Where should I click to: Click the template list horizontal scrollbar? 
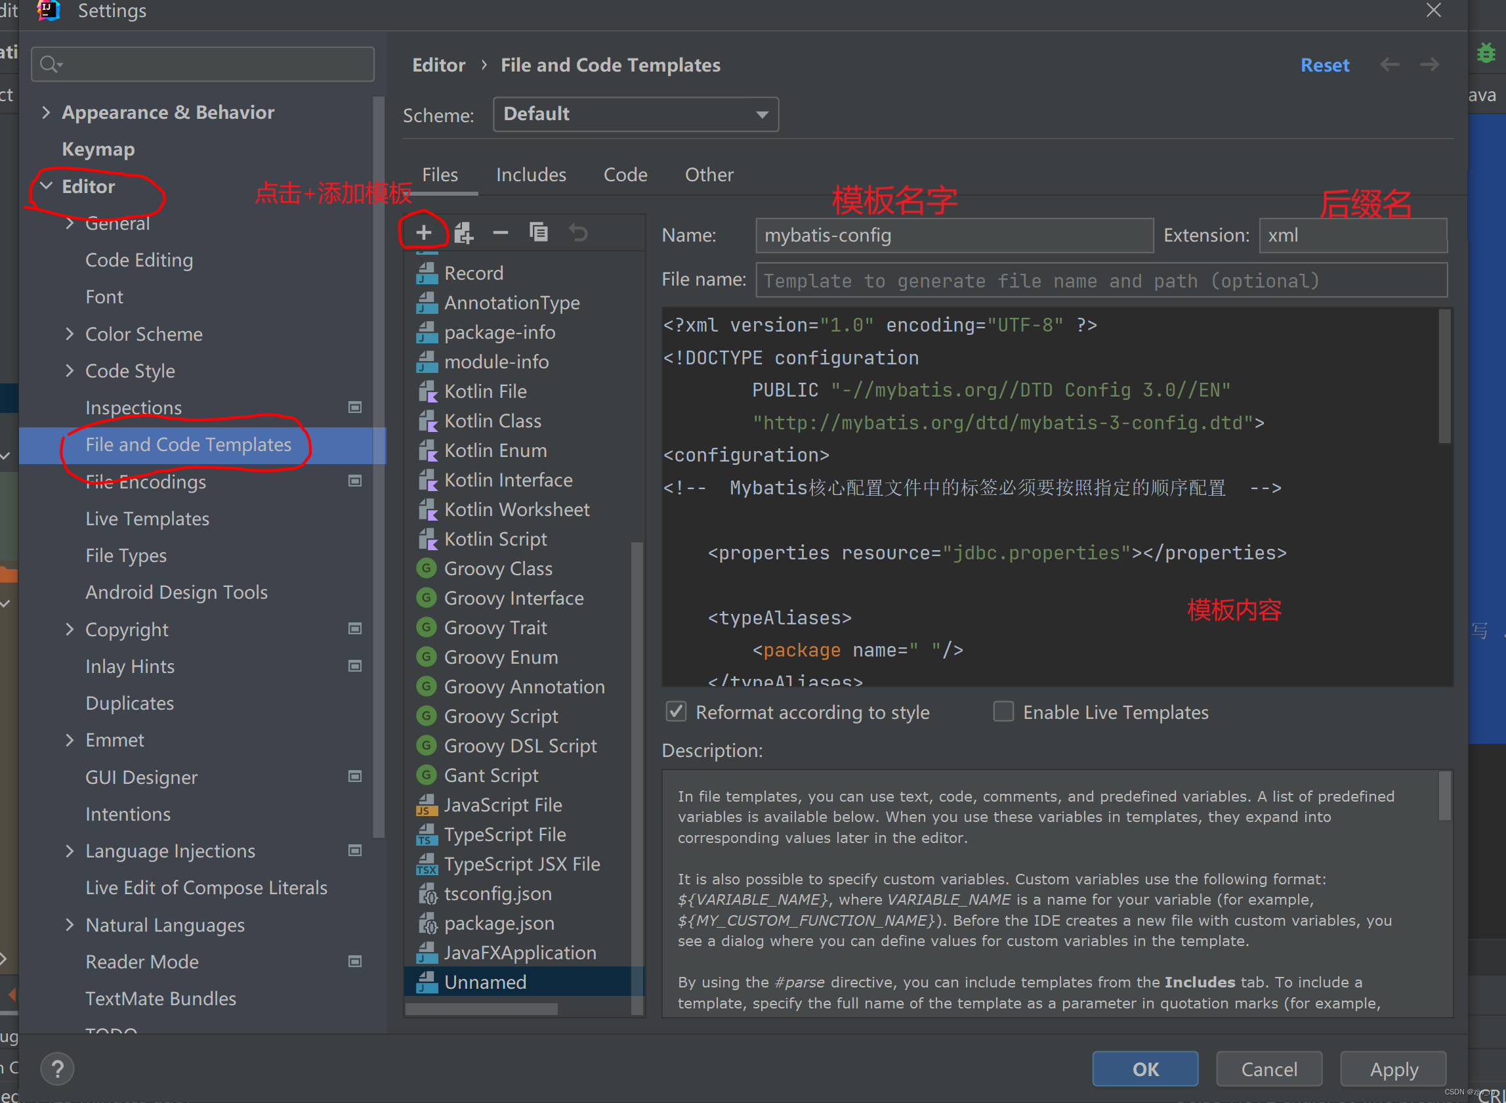(480, 1009)
